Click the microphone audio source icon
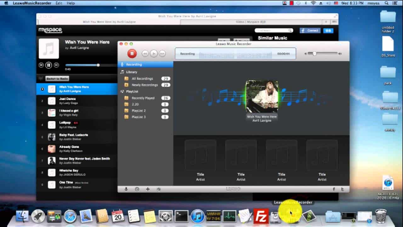Viewport: 403px width, 227px height. tap(126, 189)
